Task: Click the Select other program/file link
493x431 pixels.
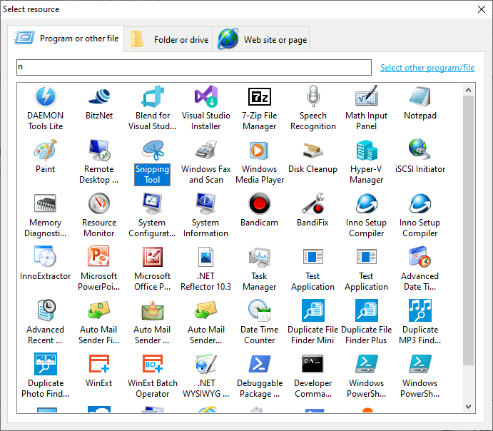Action: tap(427, 68)
